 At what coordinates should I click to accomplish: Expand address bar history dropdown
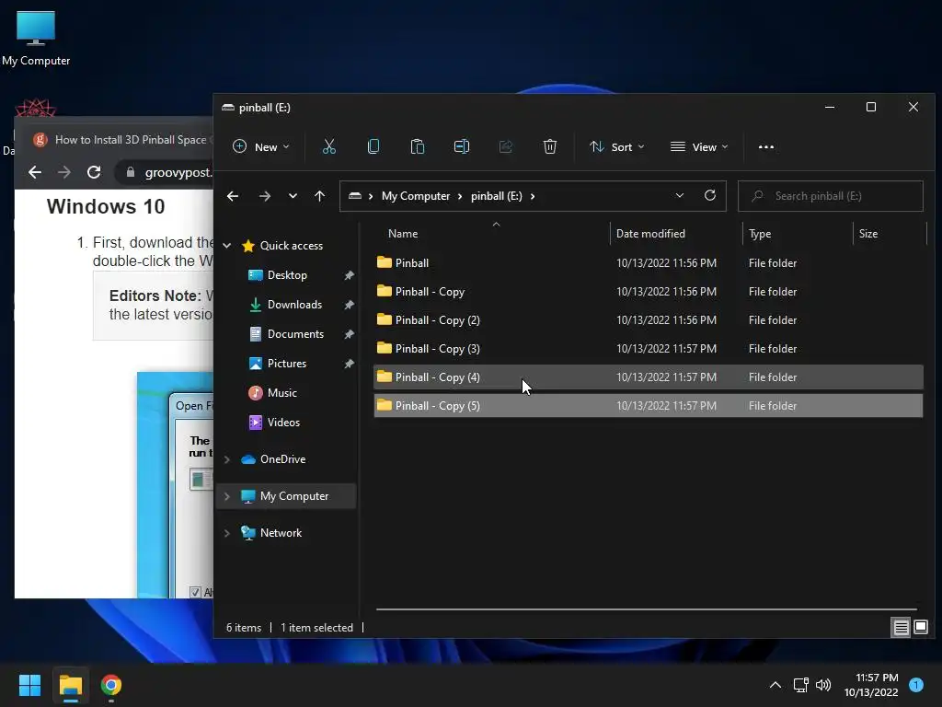pyautogui.click(x=680, y=195)
